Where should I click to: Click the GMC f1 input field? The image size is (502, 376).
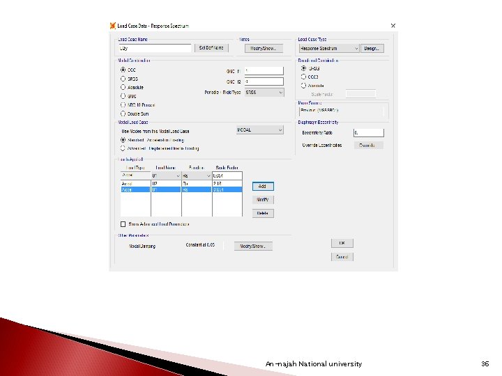(x=264, y=70)
